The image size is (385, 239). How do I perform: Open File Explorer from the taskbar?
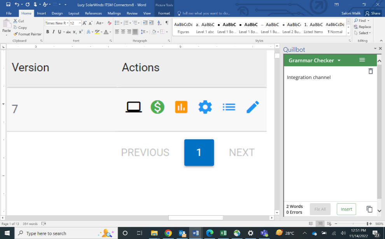154,233
